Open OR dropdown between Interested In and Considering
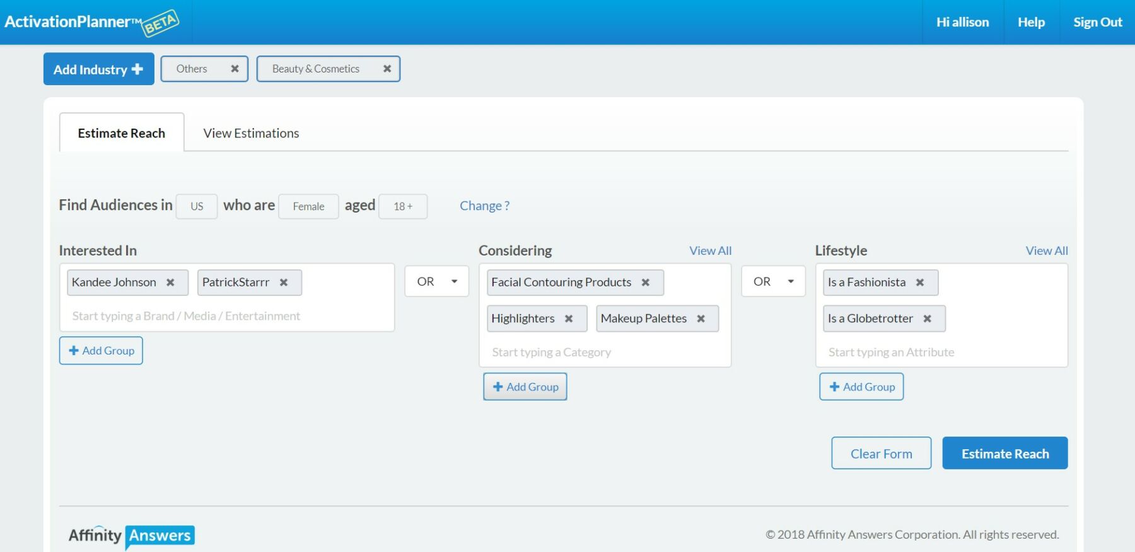Image resolution: width=1135 pixels, height=552 pixels. [x=436, y=281]
